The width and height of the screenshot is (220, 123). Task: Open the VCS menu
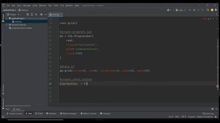pos(62,5)
